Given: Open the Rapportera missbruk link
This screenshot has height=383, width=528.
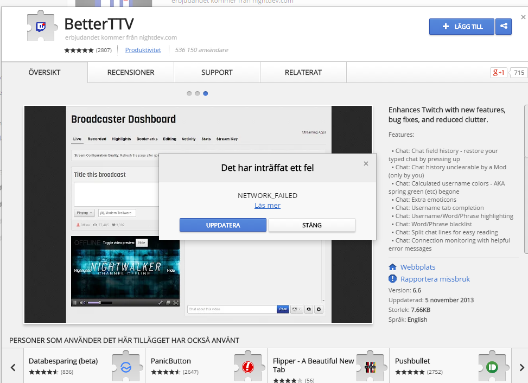Looking at the screenshot, I should pyautogui.click(x=435, y=279).
